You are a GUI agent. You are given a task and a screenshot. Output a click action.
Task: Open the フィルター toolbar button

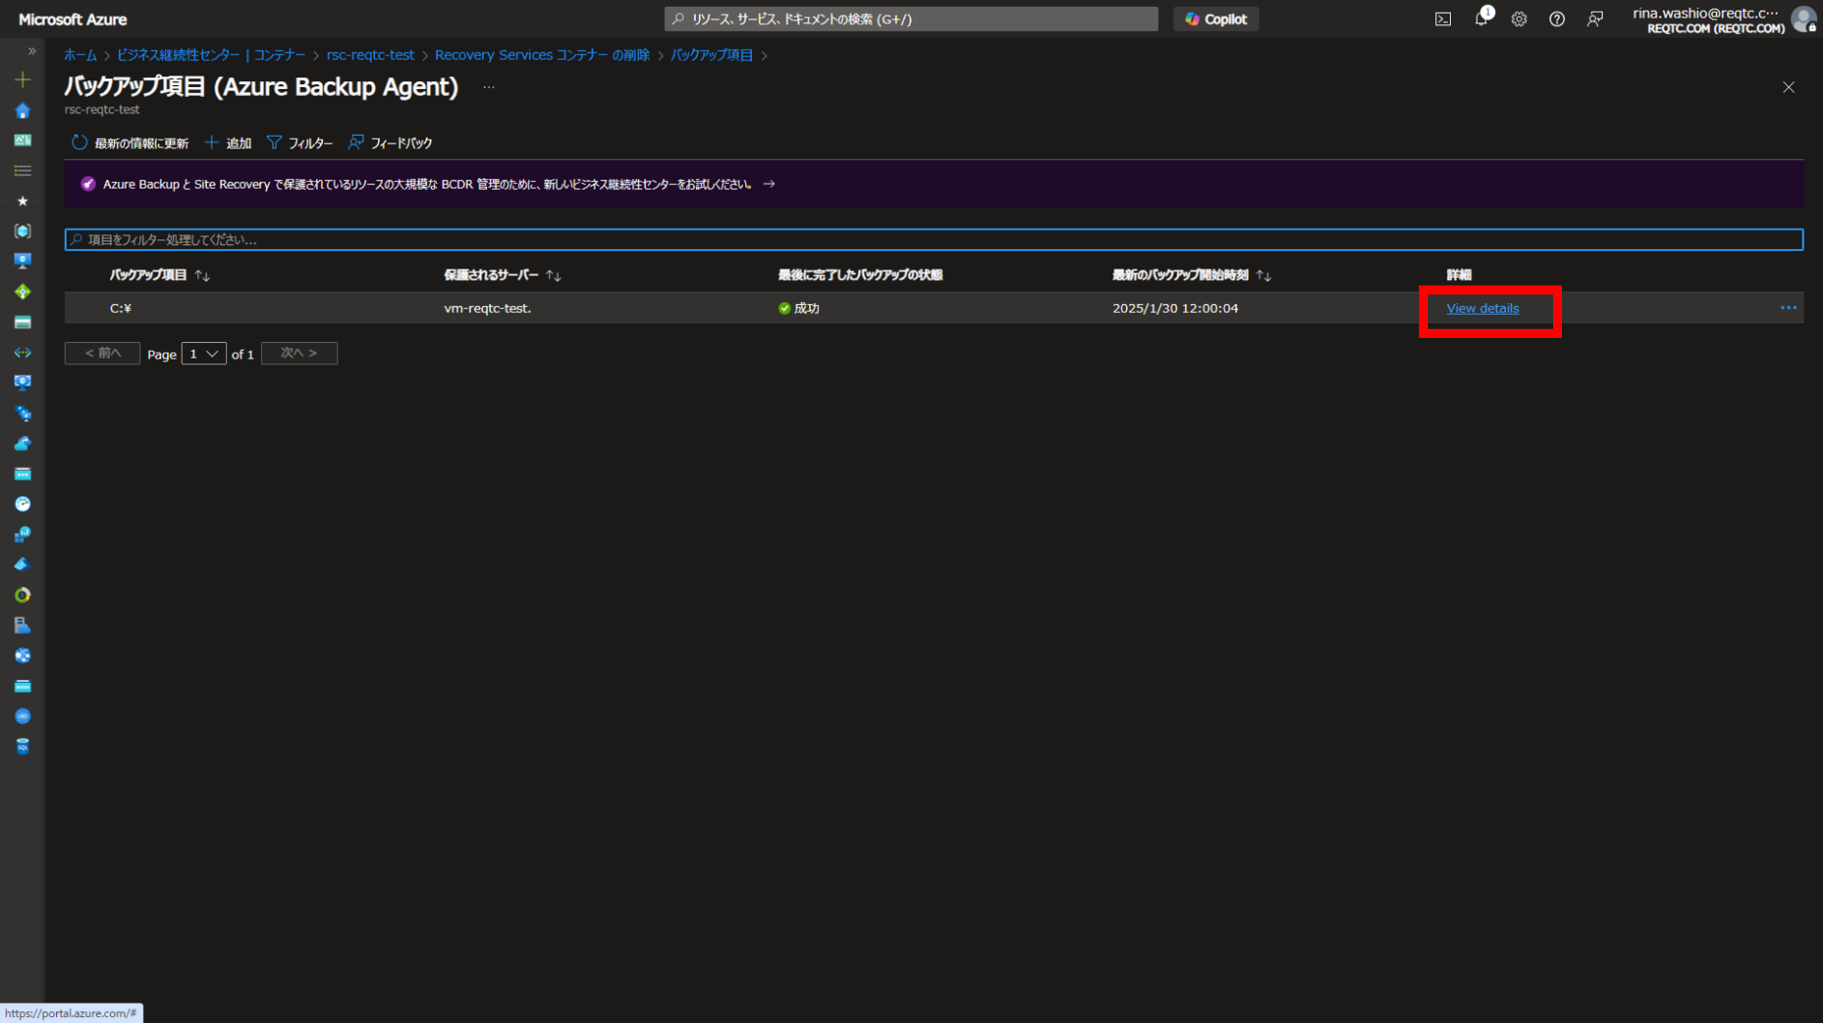pyautogui.click(x=300, y=143)
